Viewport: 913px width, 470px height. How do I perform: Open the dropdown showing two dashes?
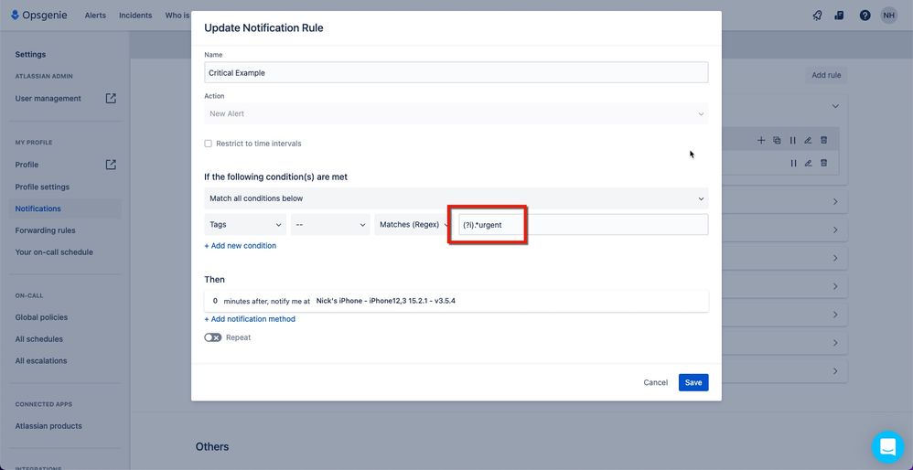click(x=331, y=225)
